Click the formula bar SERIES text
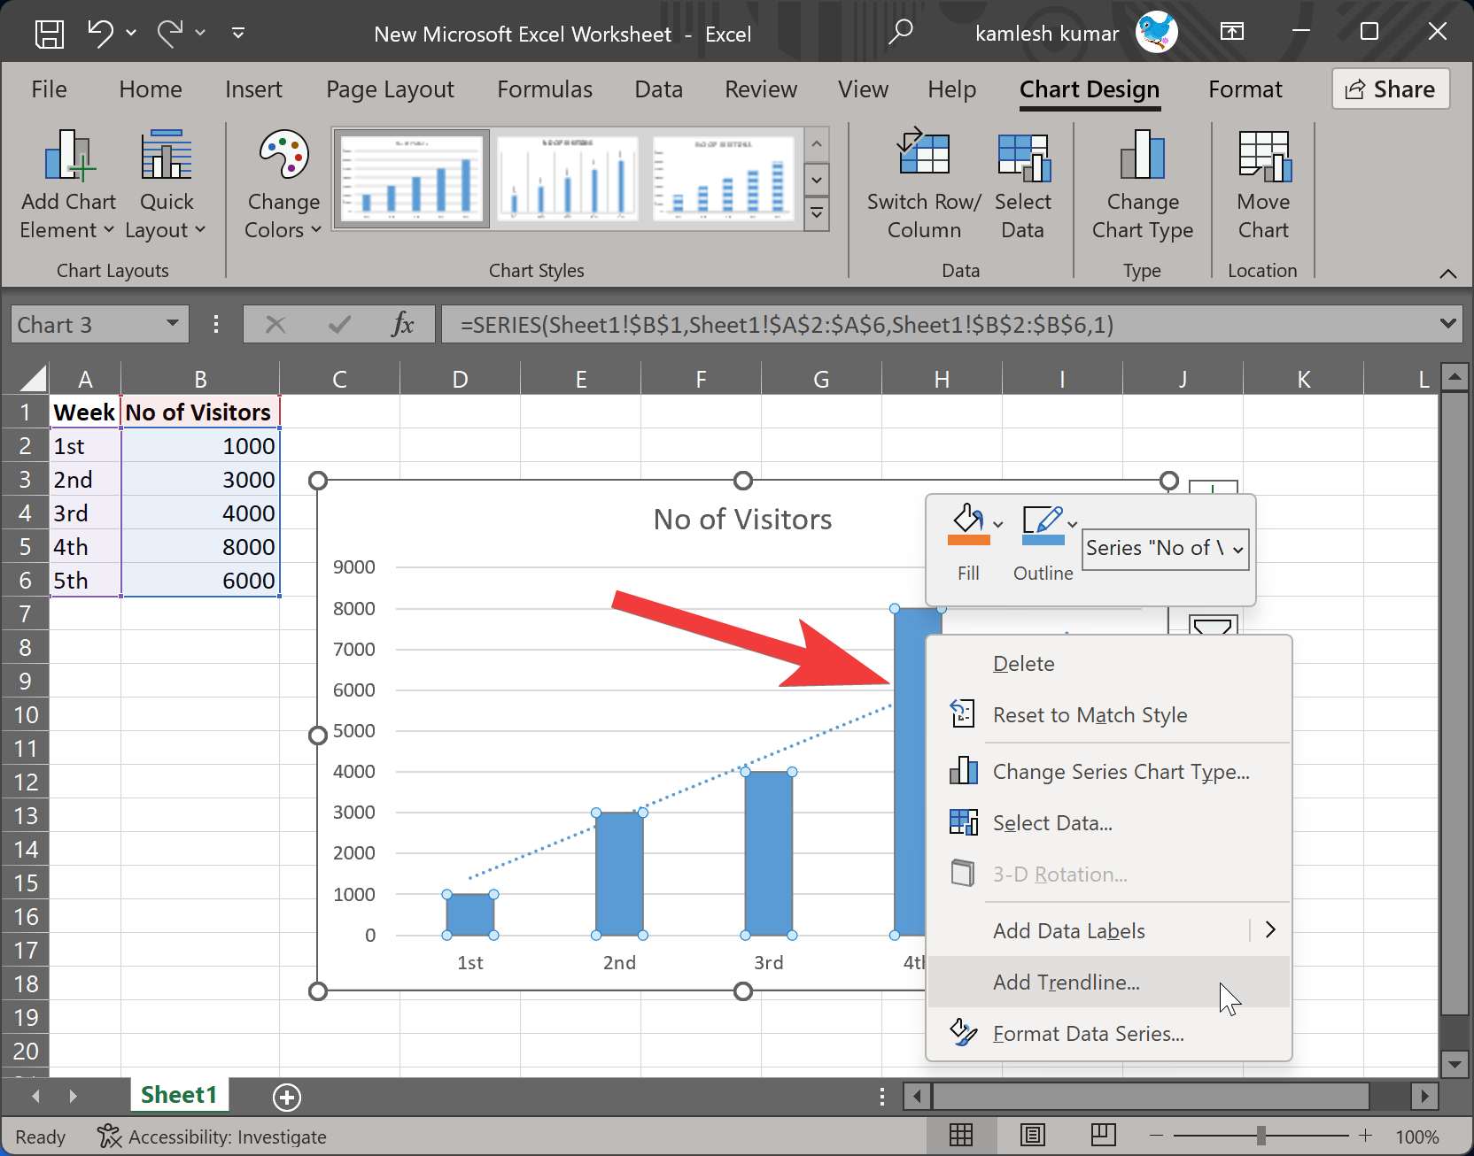1474x1156 pixels. coord(787,325)
